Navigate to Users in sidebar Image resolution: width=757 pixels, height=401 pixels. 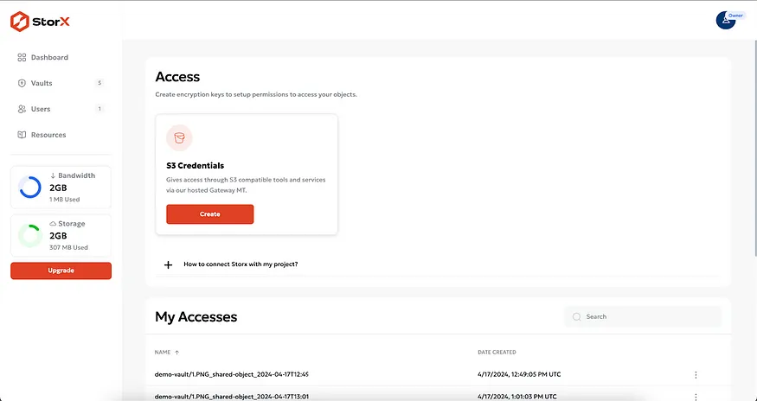point(41,110)
